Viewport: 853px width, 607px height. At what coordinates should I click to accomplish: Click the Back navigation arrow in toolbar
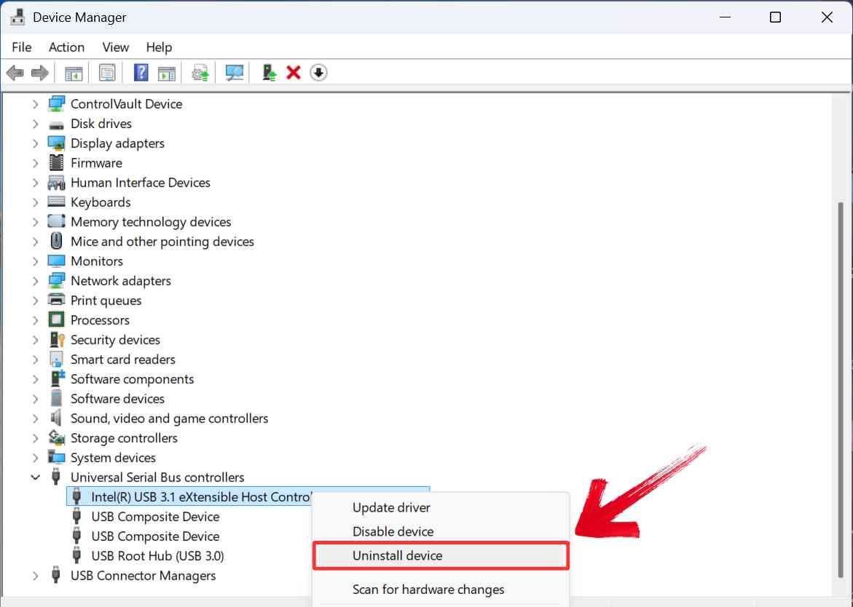click(x=15, y=72)
